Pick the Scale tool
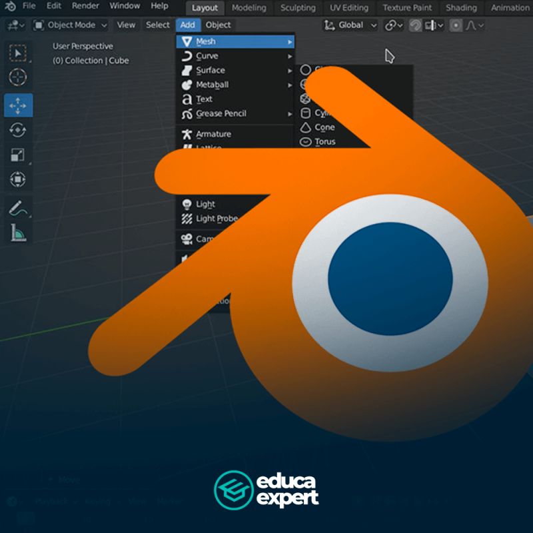533x533 pixels. 18,155
